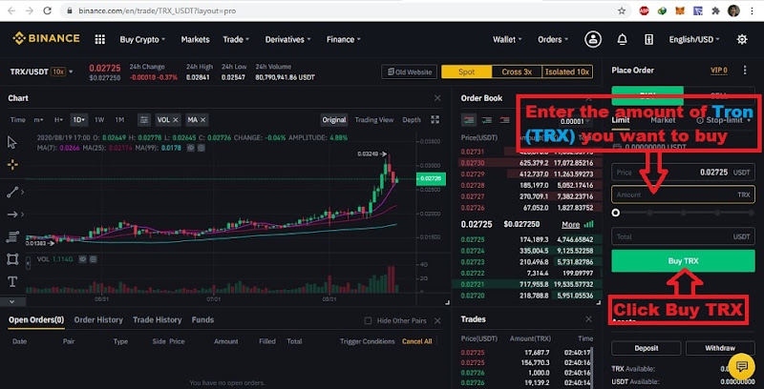Image resolution: width=764 pixels, height=389 pixels.
Task: Click the Withdraw button
Action: [x=720, y=348]
